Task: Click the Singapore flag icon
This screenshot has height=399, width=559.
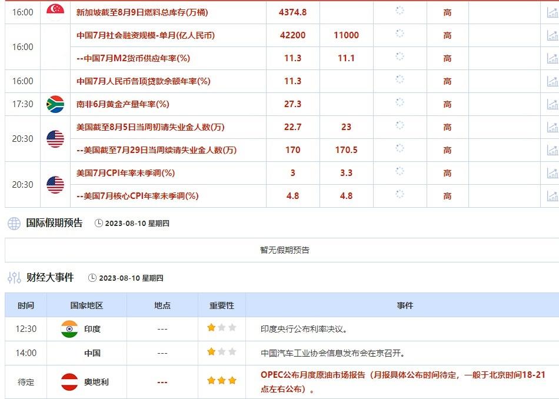Action: pos(55,12)
